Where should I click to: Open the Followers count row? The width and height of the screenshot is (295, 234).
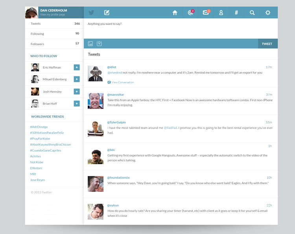tap(54, 44)
